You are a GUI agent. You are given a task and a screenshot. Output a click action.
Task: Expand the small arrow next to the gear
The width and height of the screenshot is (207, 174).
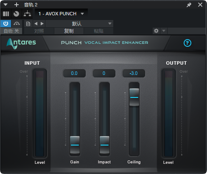click(x=164, y=31)
